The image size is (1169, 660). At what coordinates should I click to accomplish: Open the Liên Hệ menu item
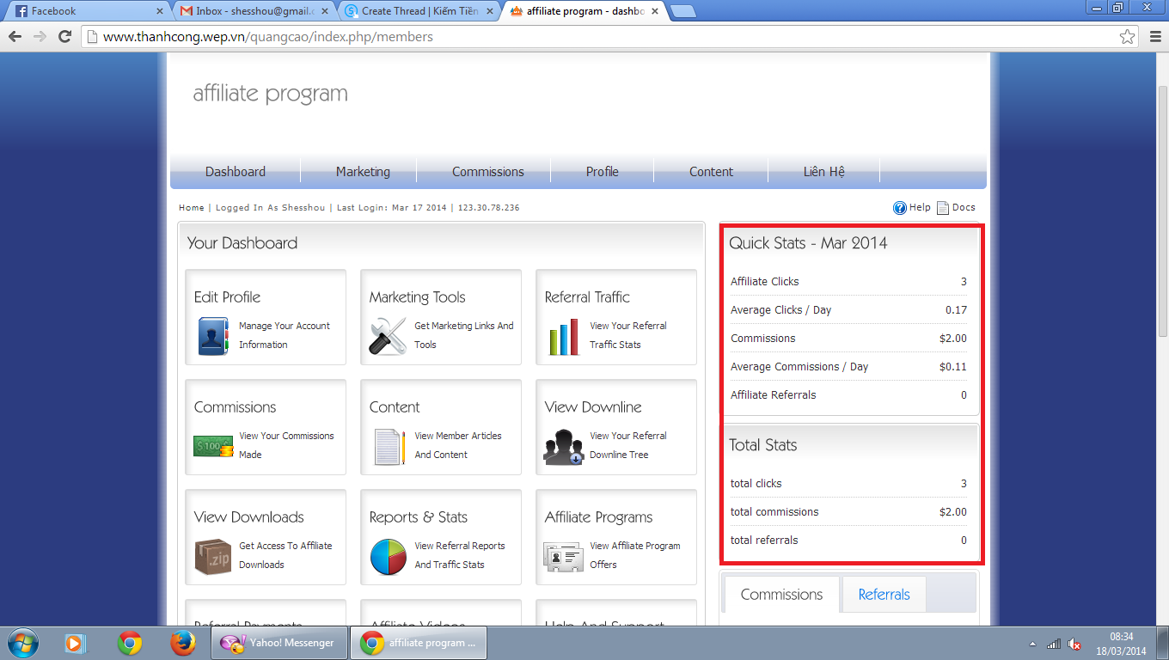coord(824,172)
